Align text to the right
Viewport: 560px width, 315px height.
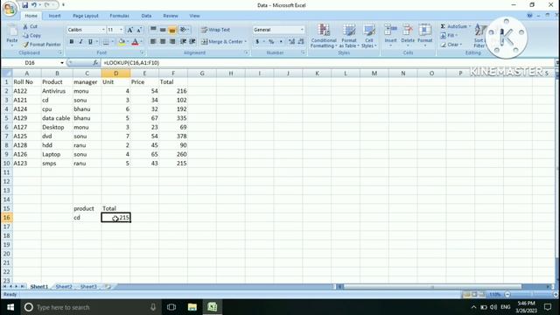pyautogui.click(x=172, y=41)
